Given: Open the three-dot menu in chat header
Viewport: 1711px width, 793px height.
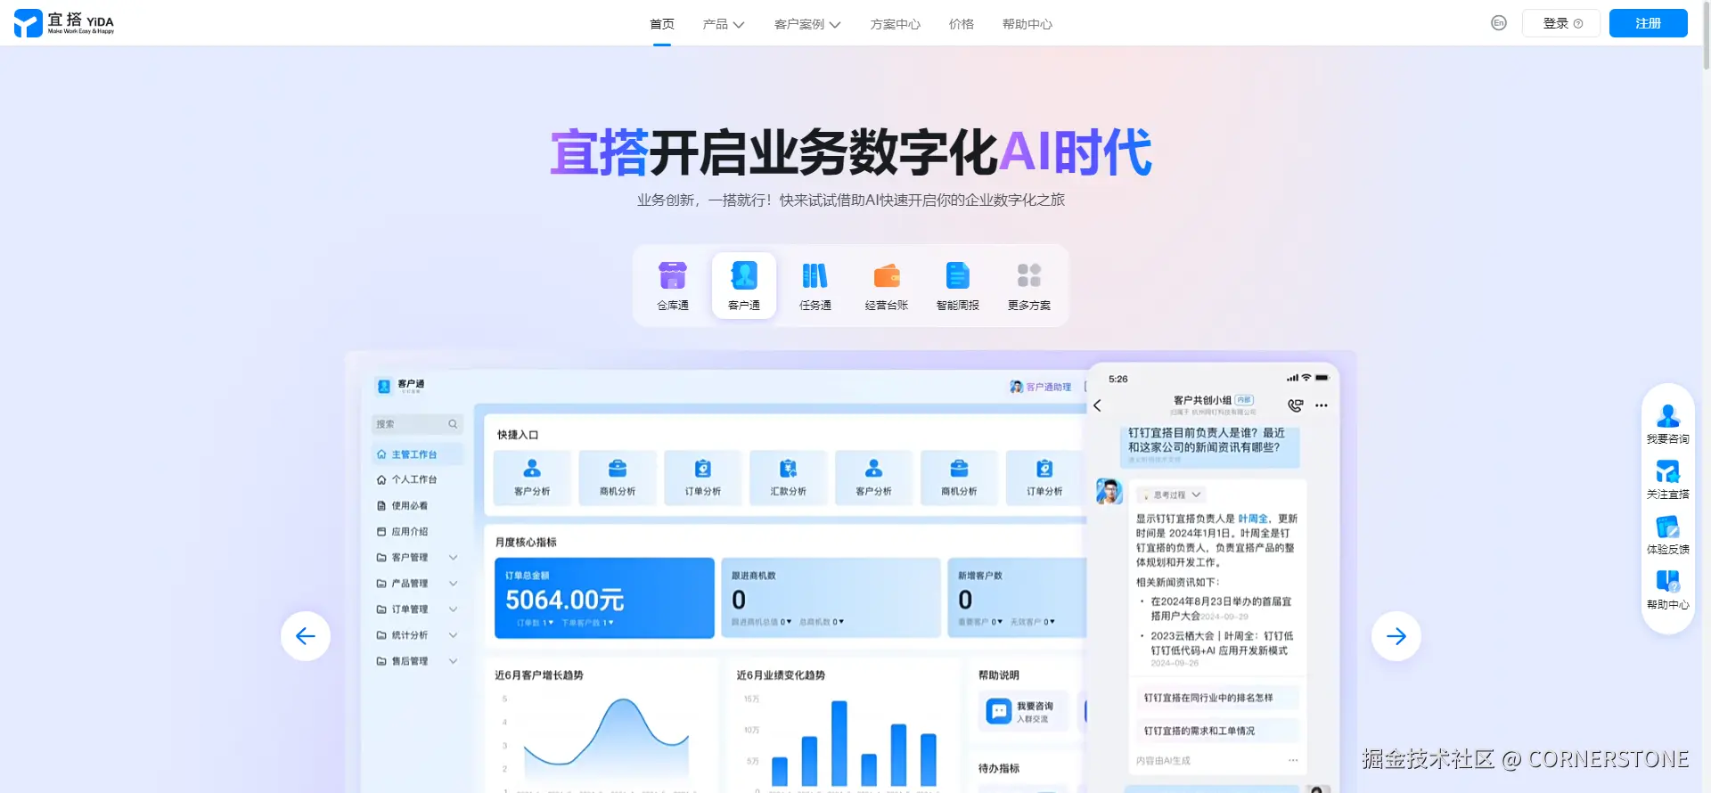Looking at the screenshot, I should 1322,405.
